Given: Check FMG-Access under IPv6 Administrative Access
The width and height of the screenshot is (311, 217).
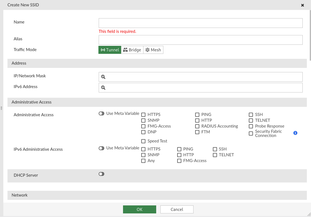Looking at the screenshot, I should tap(179, 161).
